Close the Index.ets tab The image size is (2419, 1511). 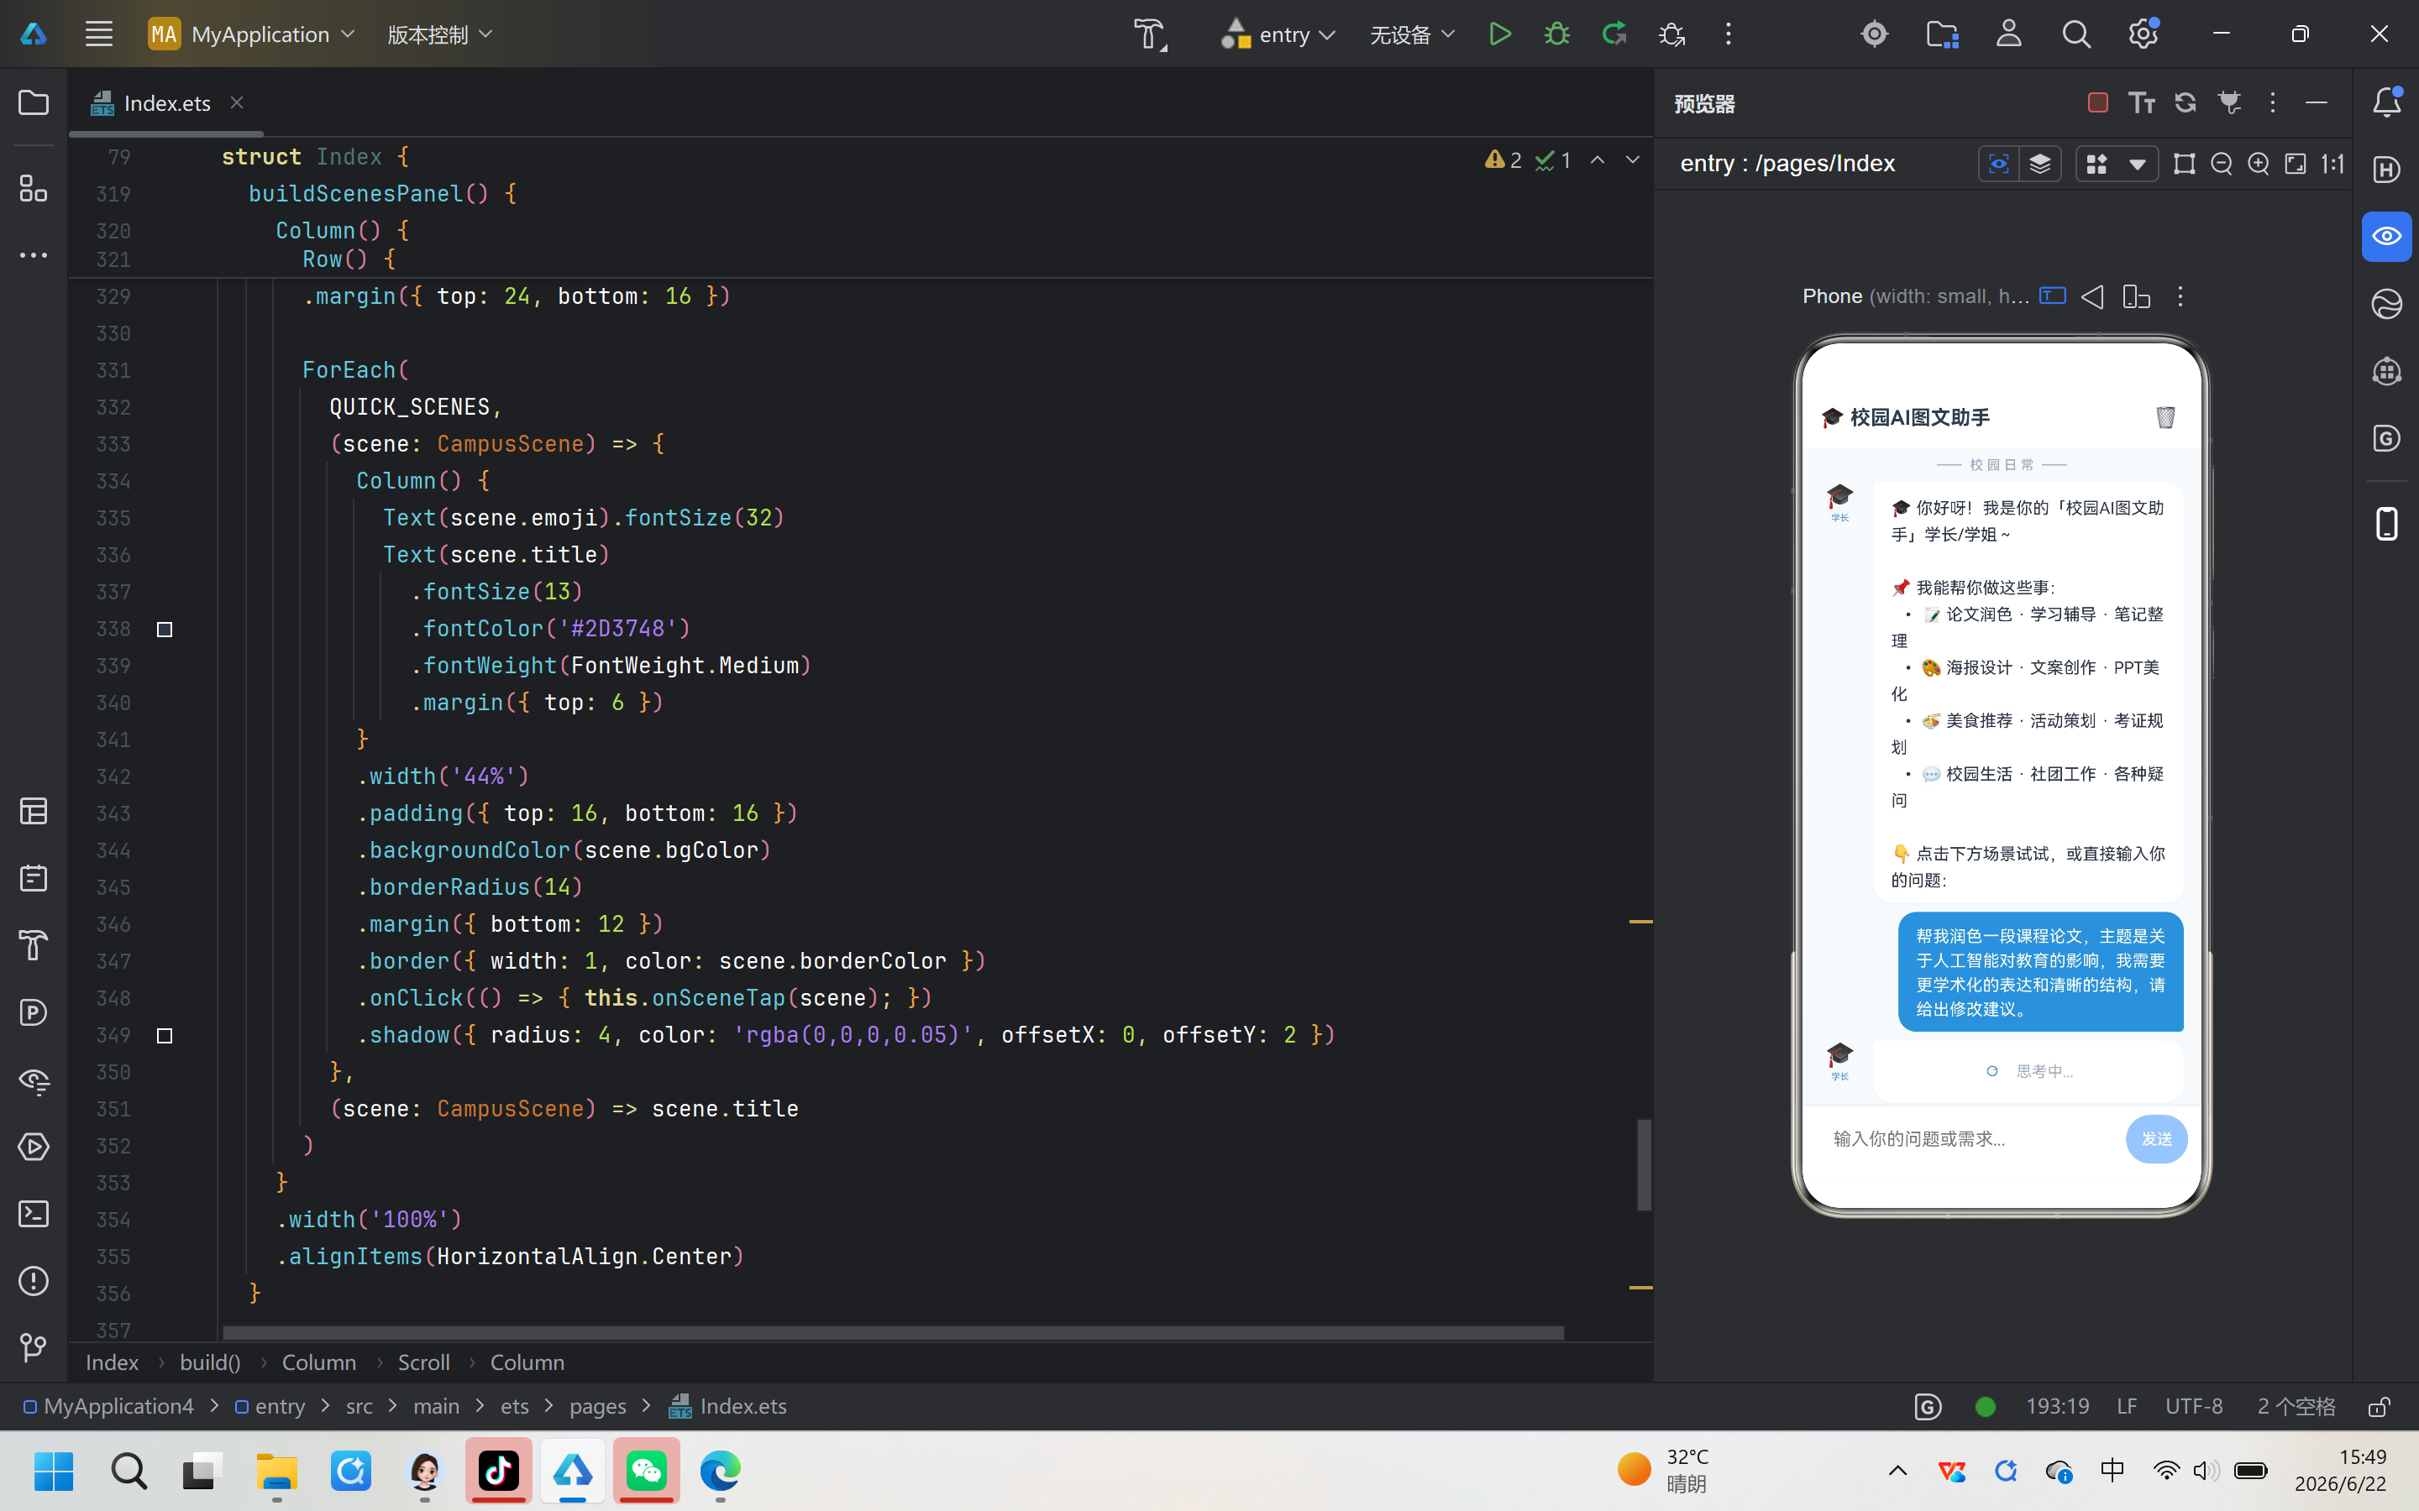tap(237, 102)
